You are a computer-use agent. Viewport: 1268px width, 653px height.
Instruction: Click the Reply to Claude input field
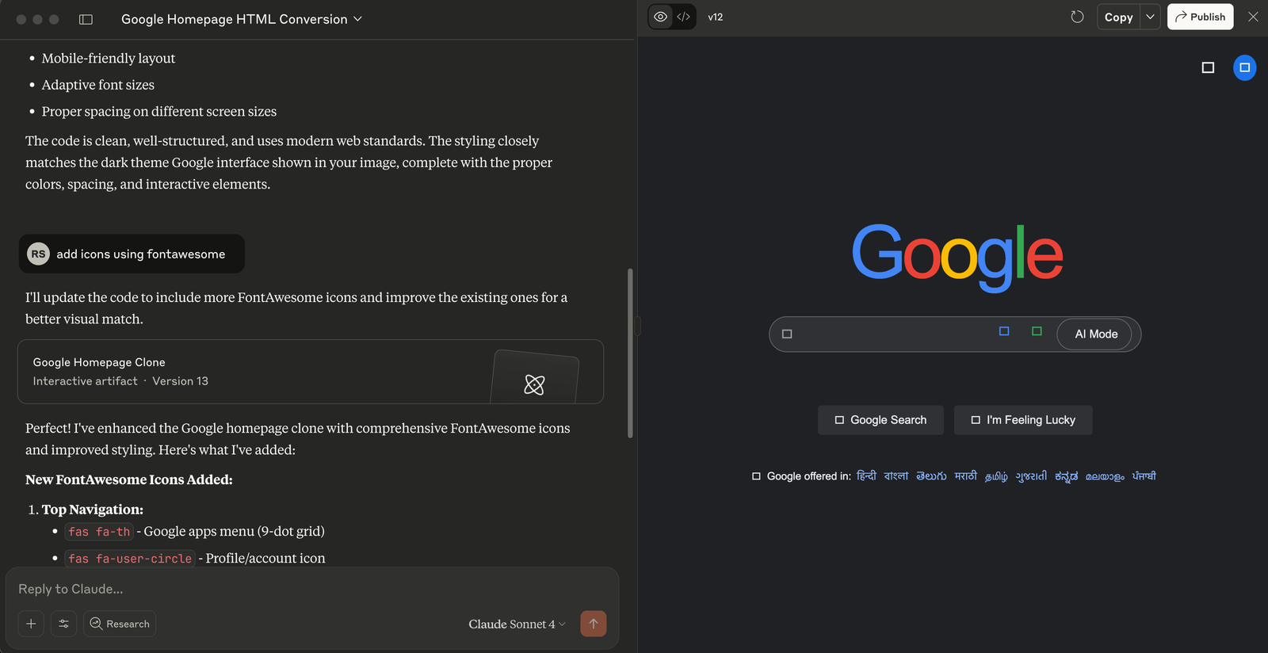pyautogui.click(x=309, y=589)
